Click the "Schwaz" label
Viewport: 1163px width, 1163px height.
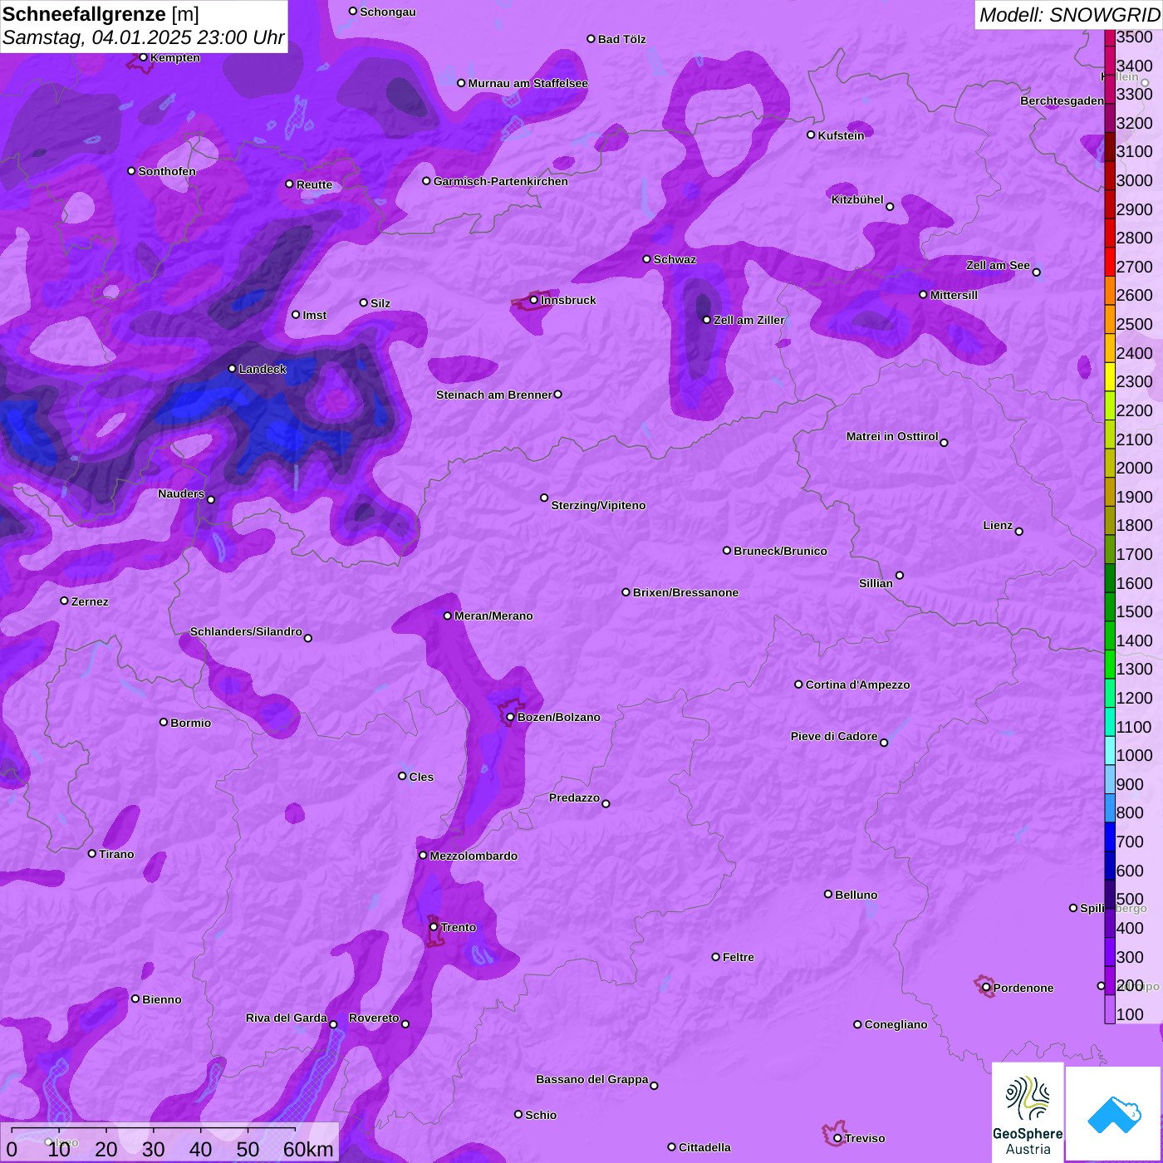click(x=675, y=259)
